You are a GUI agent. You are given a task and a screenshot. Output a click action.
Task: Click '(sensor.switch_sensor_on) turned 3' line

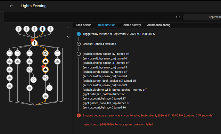click(105, 85)
